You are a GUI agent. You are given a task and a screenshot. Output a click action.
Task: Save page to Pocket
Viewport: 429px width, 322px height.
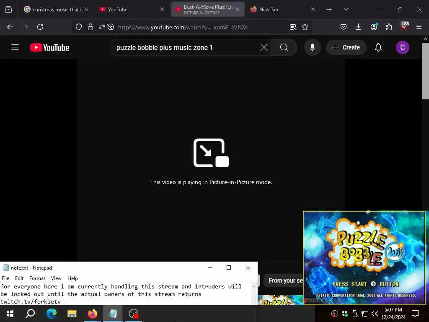click(x=344, y=27)
